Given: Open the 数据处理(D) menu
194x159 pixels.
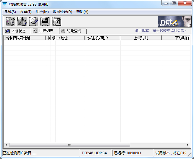Looking at the screenshot, I should (62, 12).
